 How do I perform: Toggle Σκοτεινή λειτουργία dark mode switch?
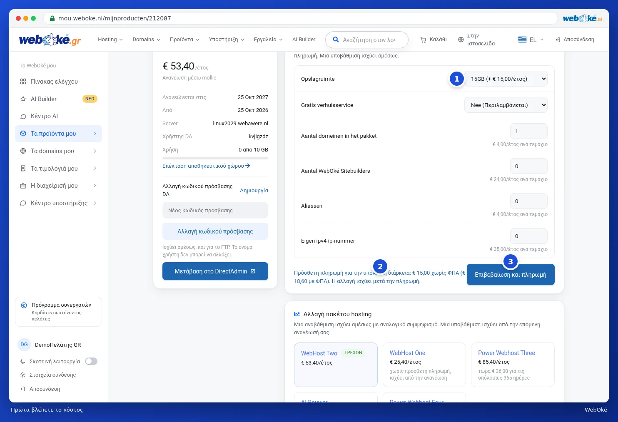click(x=91, y=361)
